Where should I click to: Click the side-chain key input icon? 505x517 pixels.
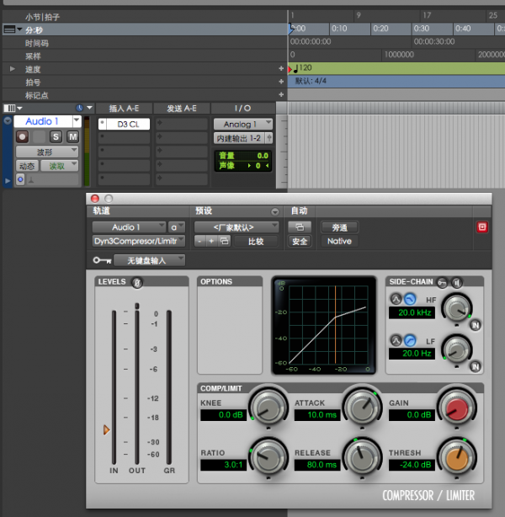(x=444, y=281)
